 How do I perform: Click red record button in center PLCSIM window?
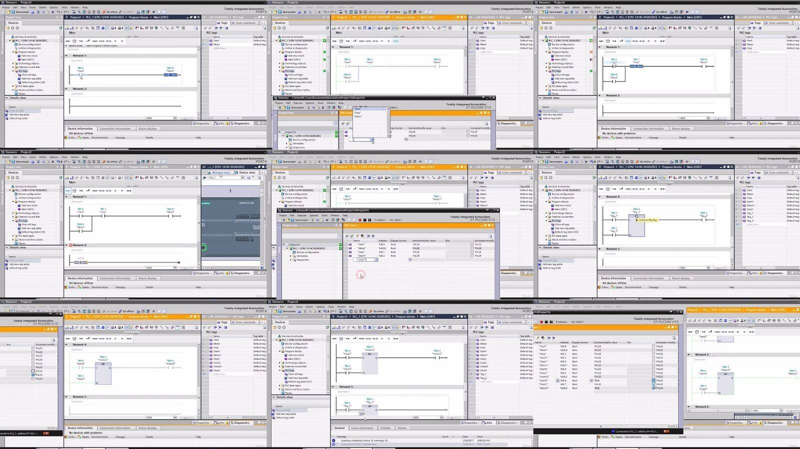(x=360, y=220)
